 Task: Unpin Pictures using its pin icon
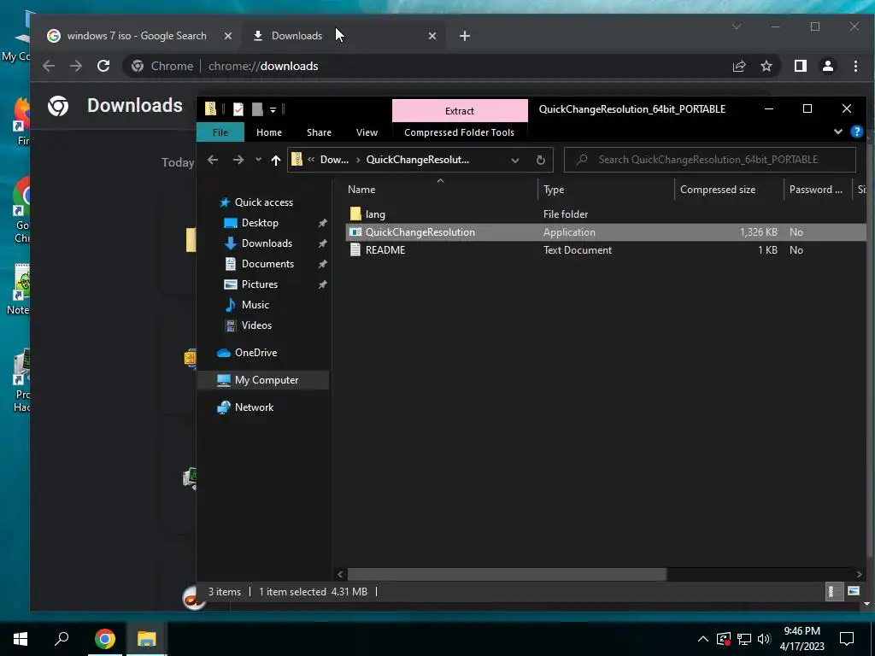[x=322, y=284]
